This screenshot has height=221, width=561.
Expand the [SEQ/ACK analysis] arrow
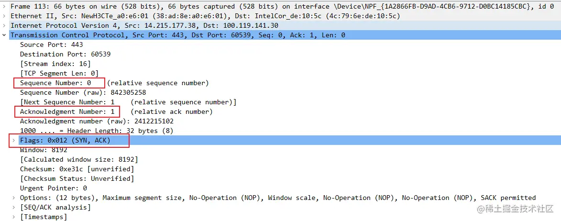point(13,208)
